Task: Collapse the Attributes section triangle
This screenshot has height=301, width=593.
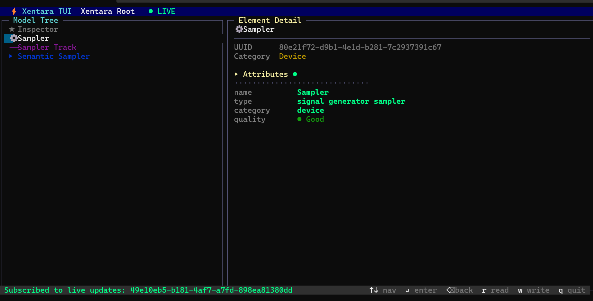Action: pyautogui.click(x=236, y=74)
